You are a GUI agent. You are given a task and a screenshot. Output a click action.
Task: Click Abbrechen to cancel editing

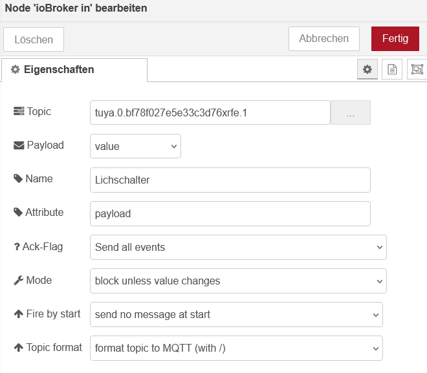(323, 39)
